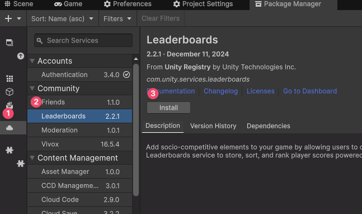Open the Sort: Name (asc) dropdown
Viewport: 362px width, 214px height.
pos(62,18)
